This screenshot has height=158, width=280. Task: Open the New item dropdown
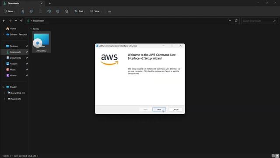[10, 11]
